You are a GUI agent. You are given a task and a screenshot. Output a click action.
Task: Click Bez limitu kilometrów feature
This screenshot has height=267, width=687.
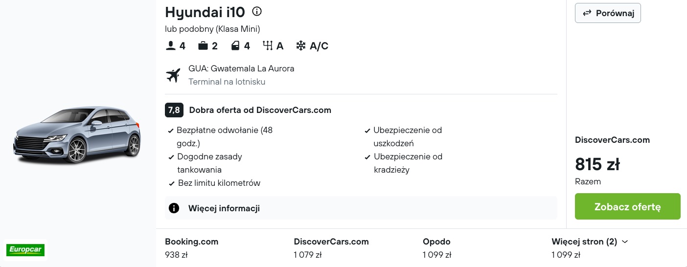(x=219, y=183)
